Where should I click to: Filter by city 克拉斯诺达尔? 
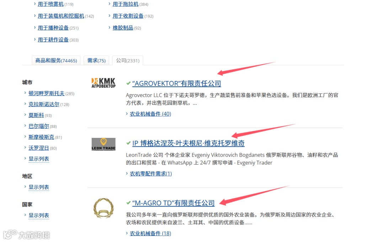coord(44,104)
